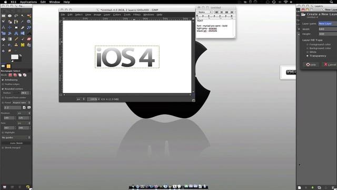Viewport: 337px width, 190px height.
Task: Open the GIMP Select menu
Action: tap(78, 15)
